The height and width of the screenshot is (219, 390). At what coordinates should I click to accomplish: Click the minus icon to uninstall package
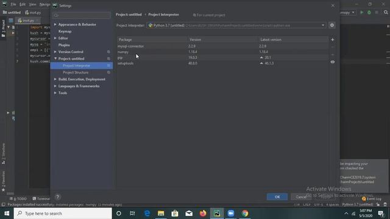[x=333, y=47]
